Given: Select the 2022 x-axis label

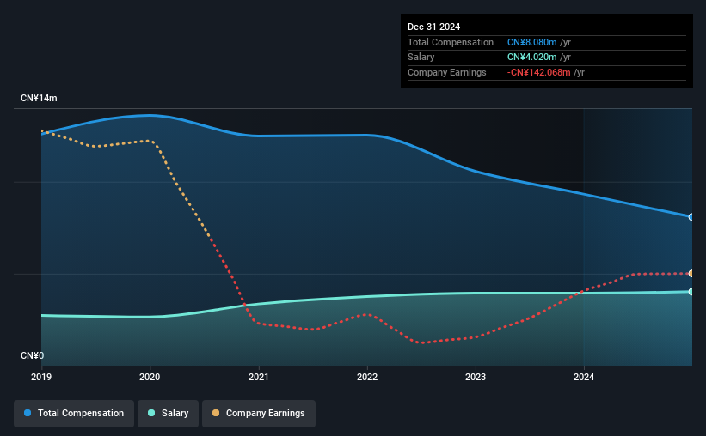Looking at the screenshot, I should coord(367,377).
